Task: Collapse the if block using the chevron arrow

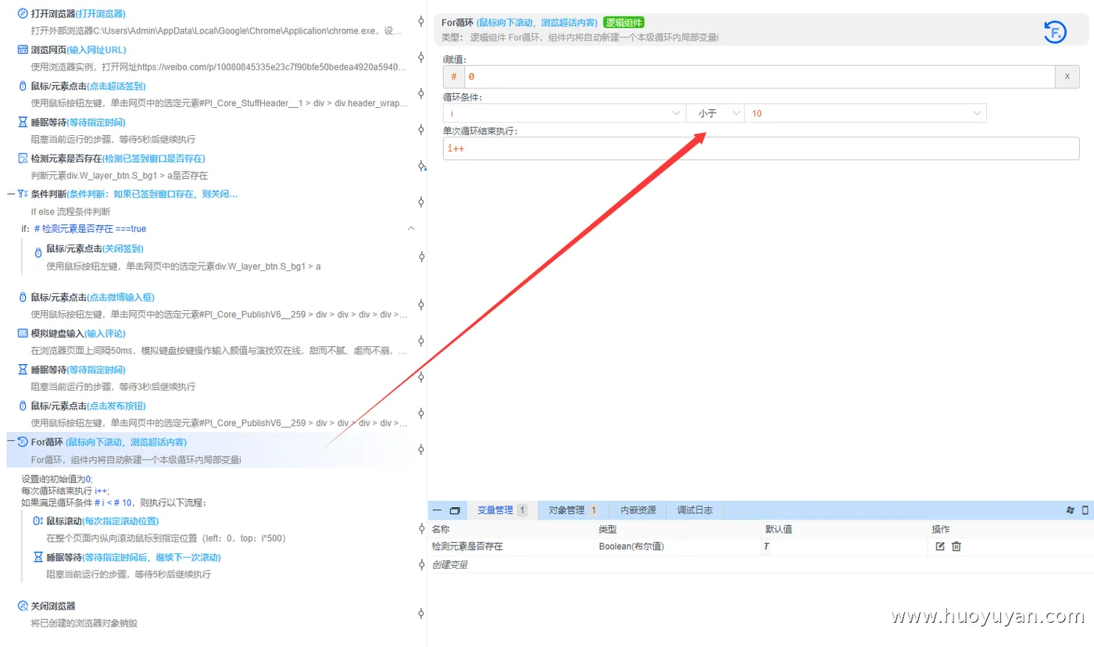Action: click(x=411, y=228)
